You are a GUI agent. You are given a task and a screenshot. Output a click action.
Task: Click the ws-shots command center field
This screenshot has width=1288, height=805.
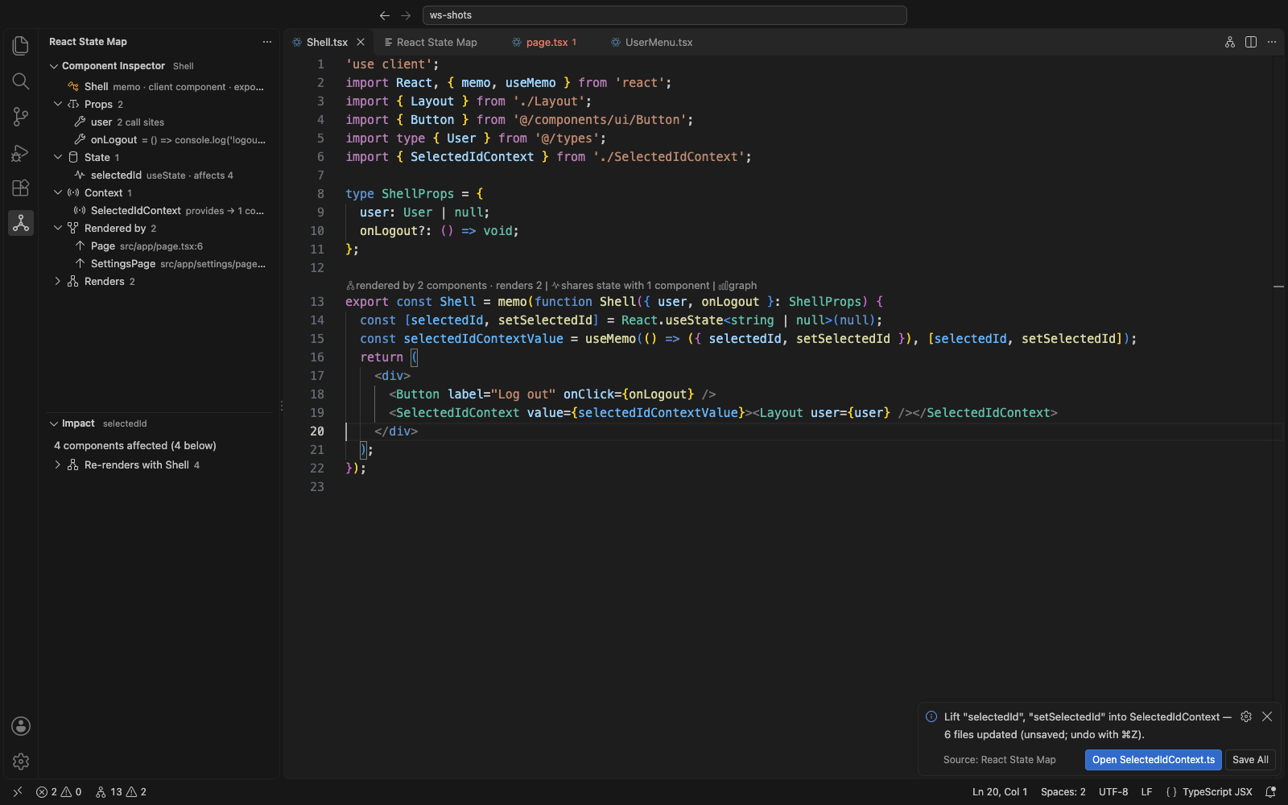click(665, 15)
